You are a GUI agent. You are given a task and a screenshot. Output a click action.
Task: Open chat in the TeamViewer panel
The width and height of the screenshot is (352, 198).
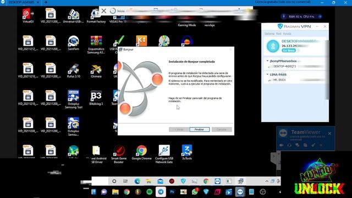click(297, 145)
